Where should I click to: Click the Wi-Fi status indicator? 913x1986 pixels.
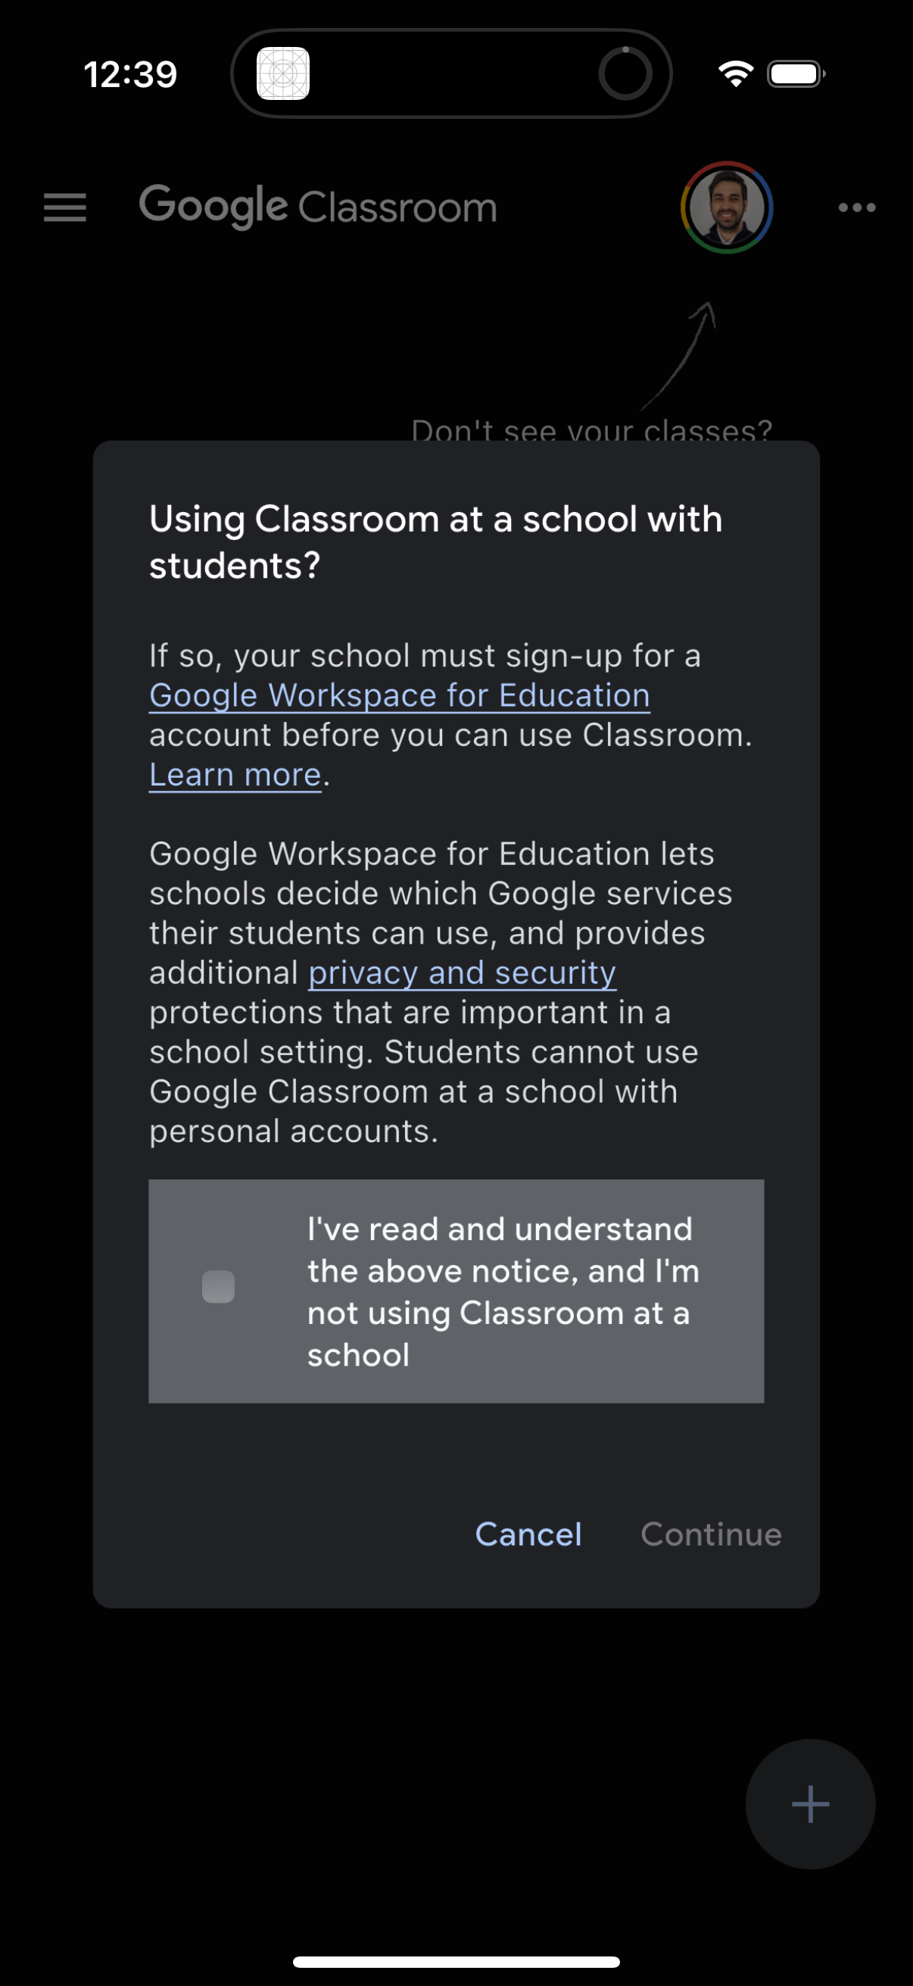pyautogui.click(x=732, y=73)
